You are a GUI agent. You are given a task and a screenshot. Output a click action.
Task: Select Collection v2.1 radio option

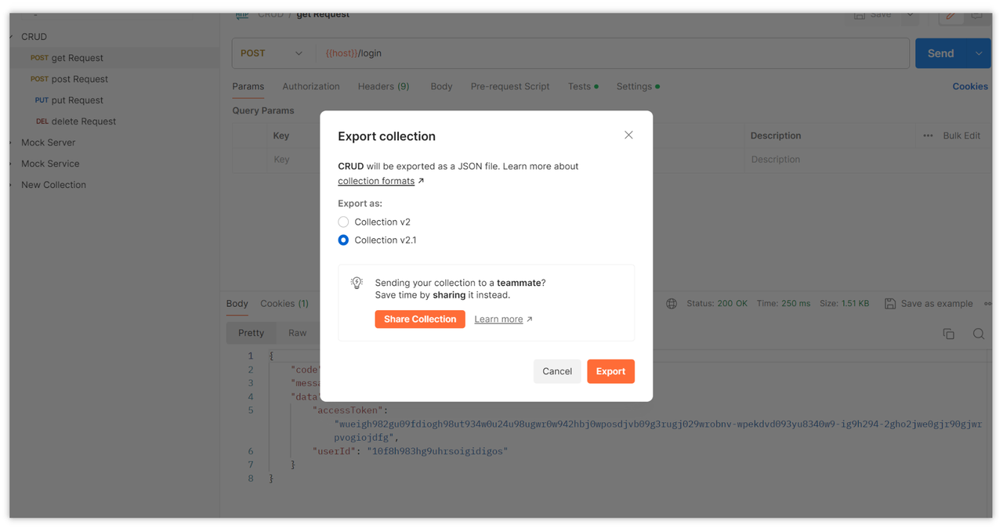pyautogui.click(x=343, y=240)
